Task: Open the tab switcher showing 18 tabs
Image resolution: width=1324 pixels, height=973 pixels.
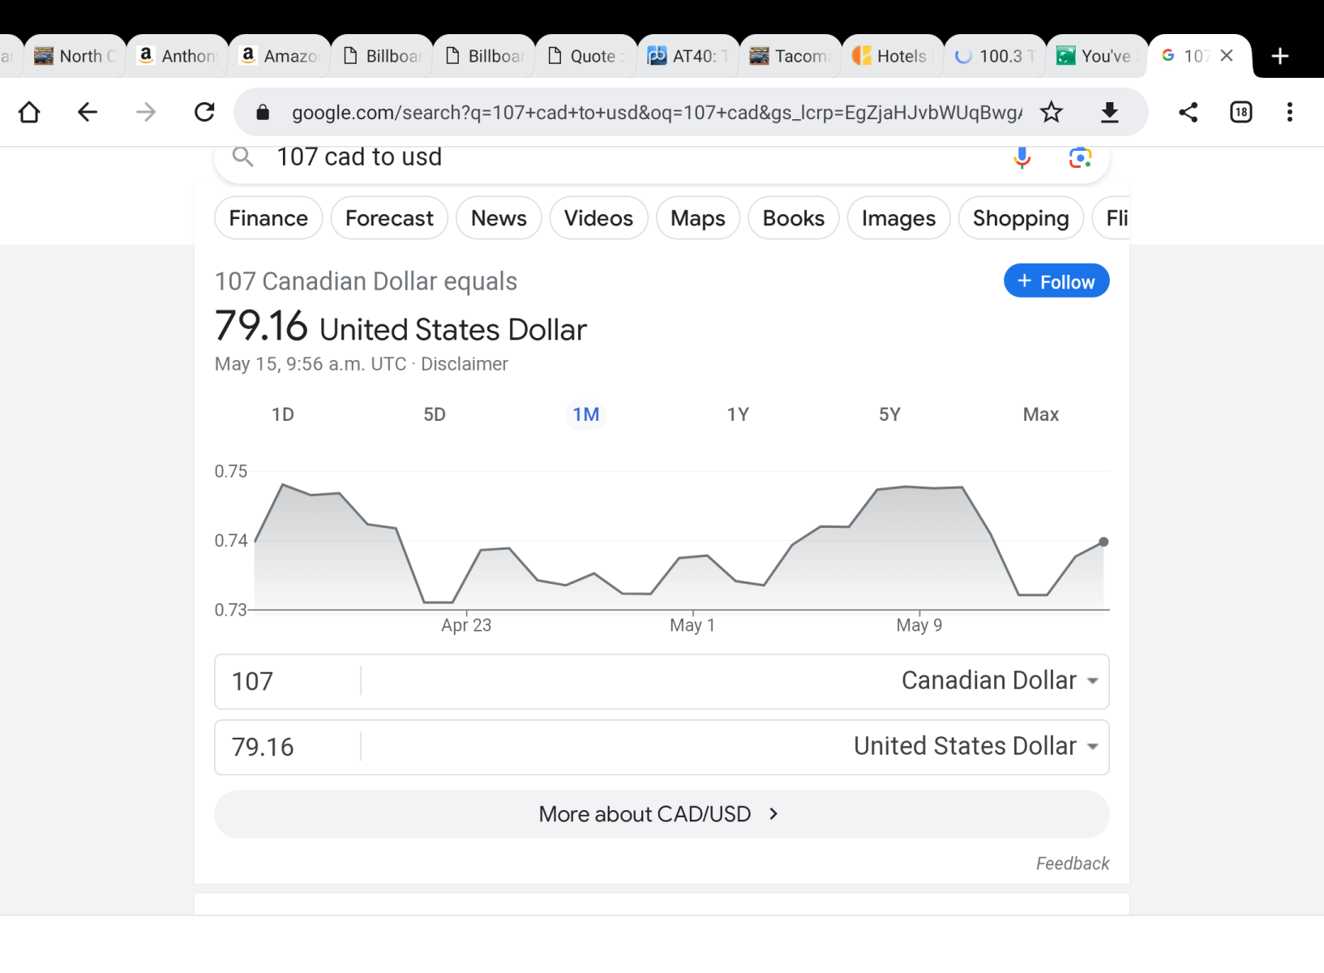Action: click(1240, 112)
